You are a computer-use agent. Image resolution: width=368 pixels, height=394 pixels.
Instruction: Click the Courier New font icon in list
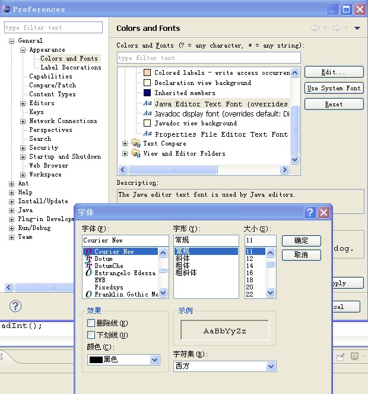coord(88,251)
